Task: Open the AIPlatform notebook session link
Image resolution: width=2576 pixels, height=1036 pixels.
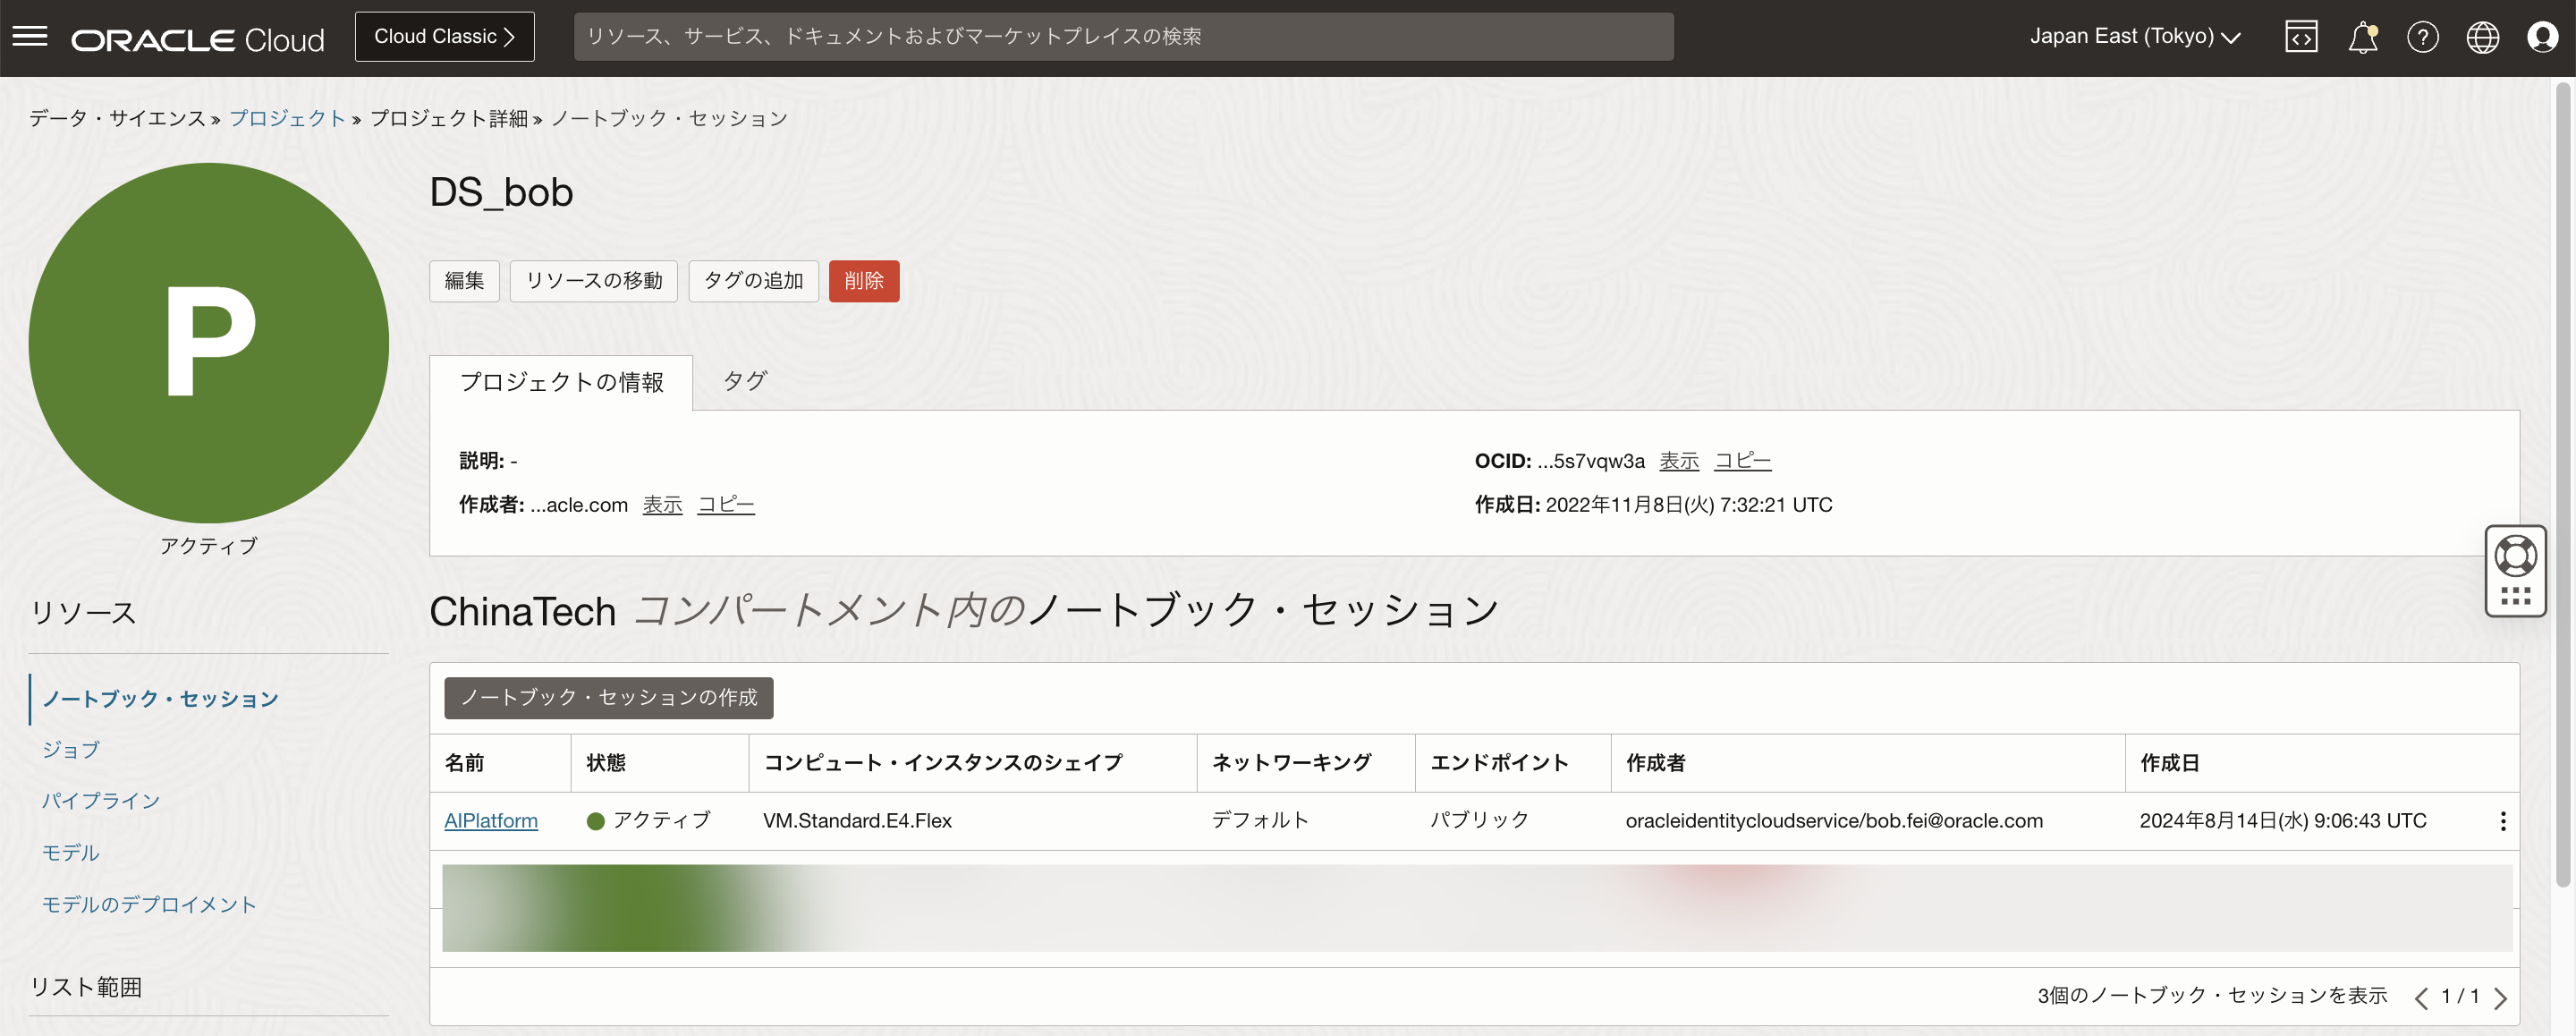Action: tap(490, 821)
